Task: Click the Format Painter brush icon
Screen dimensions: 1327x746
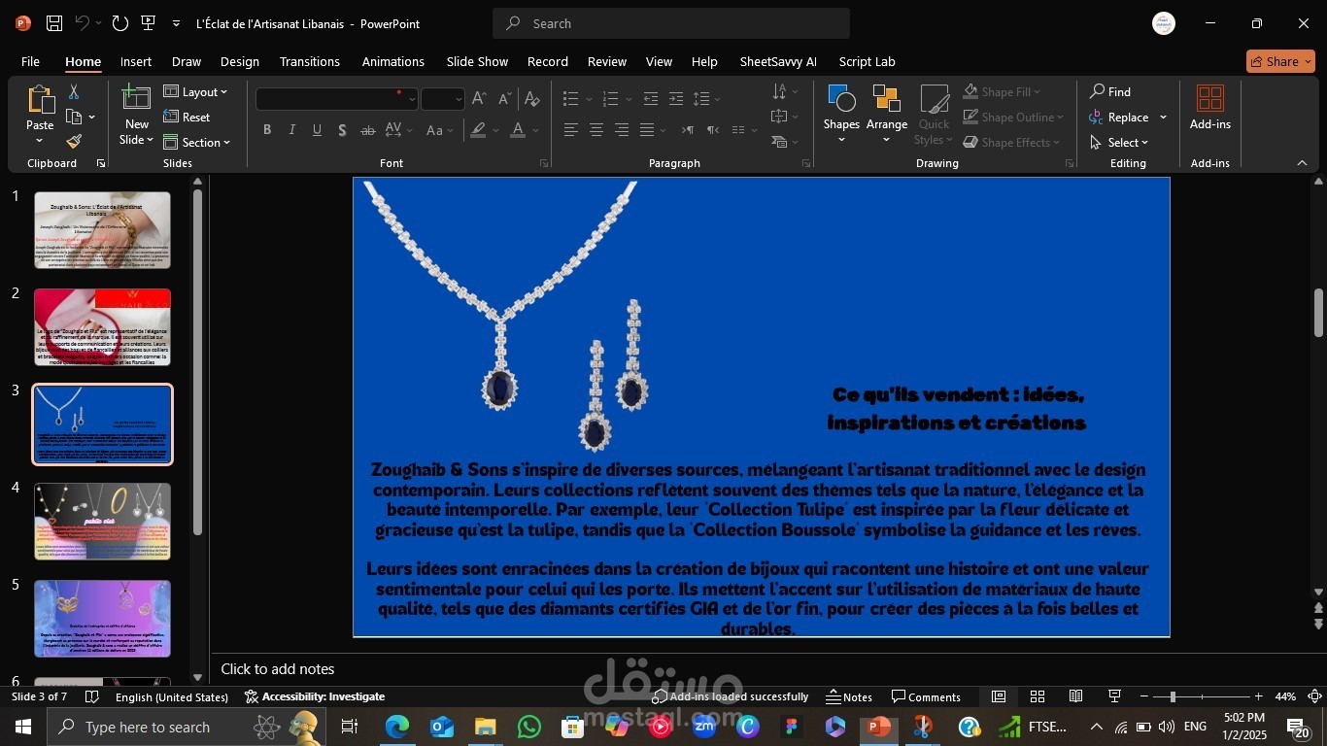Action: 73,142
